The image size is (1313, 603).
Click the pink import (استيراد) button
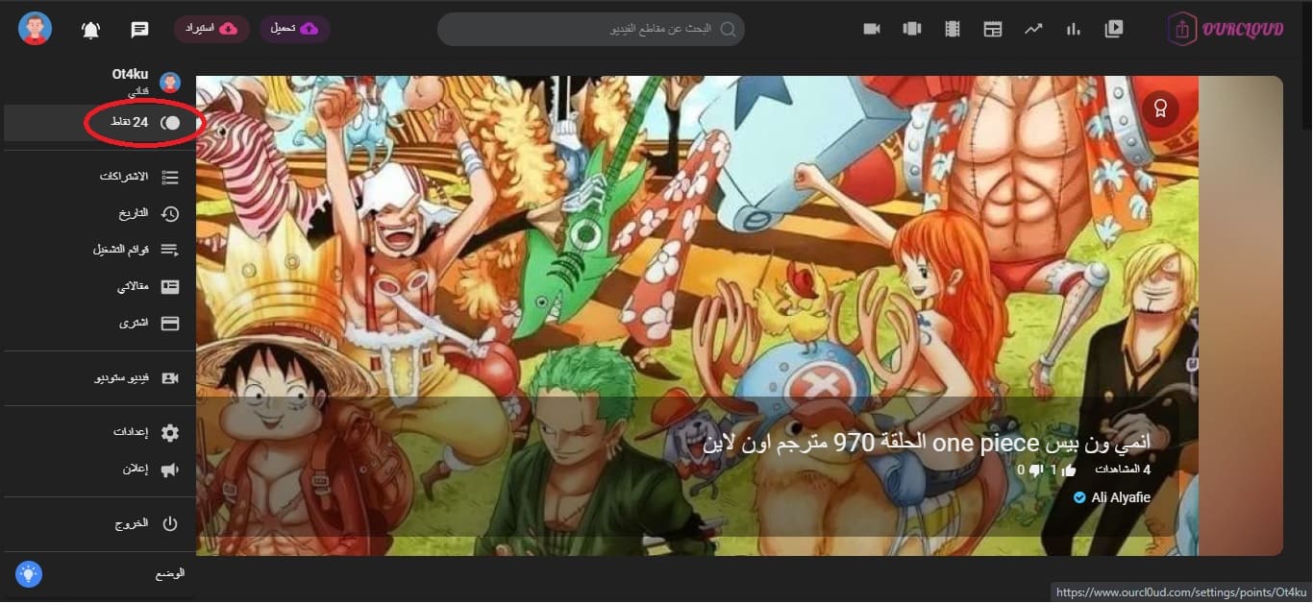point(211,29)
